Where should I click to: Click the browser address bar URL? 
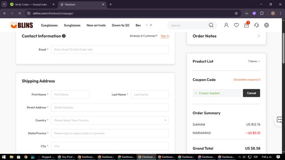[x=53, y=13]
